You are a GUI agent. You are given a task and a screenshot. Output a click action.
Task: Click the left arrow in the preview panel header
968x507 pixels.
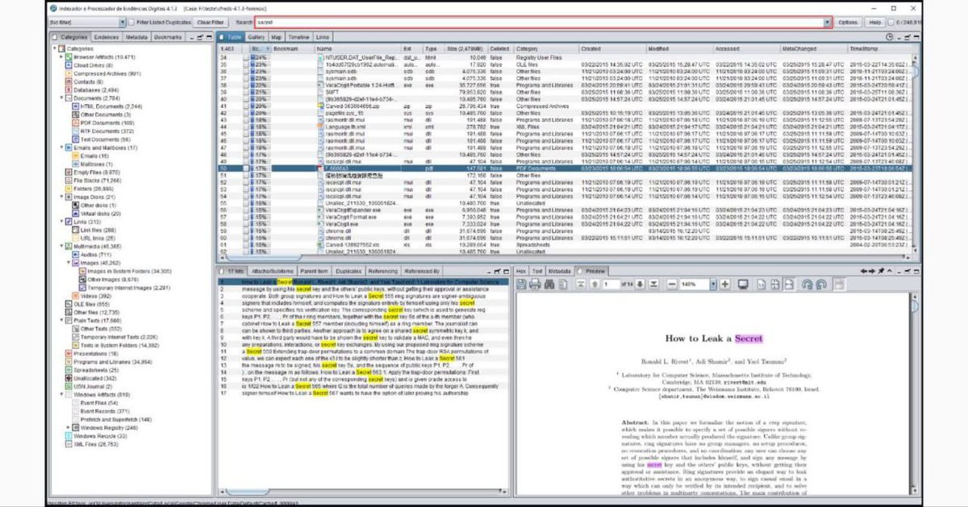click(x=865, y=271)
